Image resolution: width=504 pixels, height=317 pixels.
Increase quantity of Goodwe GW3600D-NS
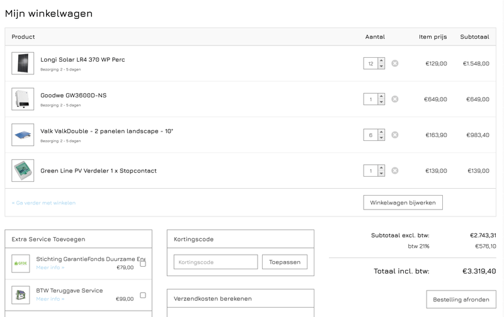381,96
